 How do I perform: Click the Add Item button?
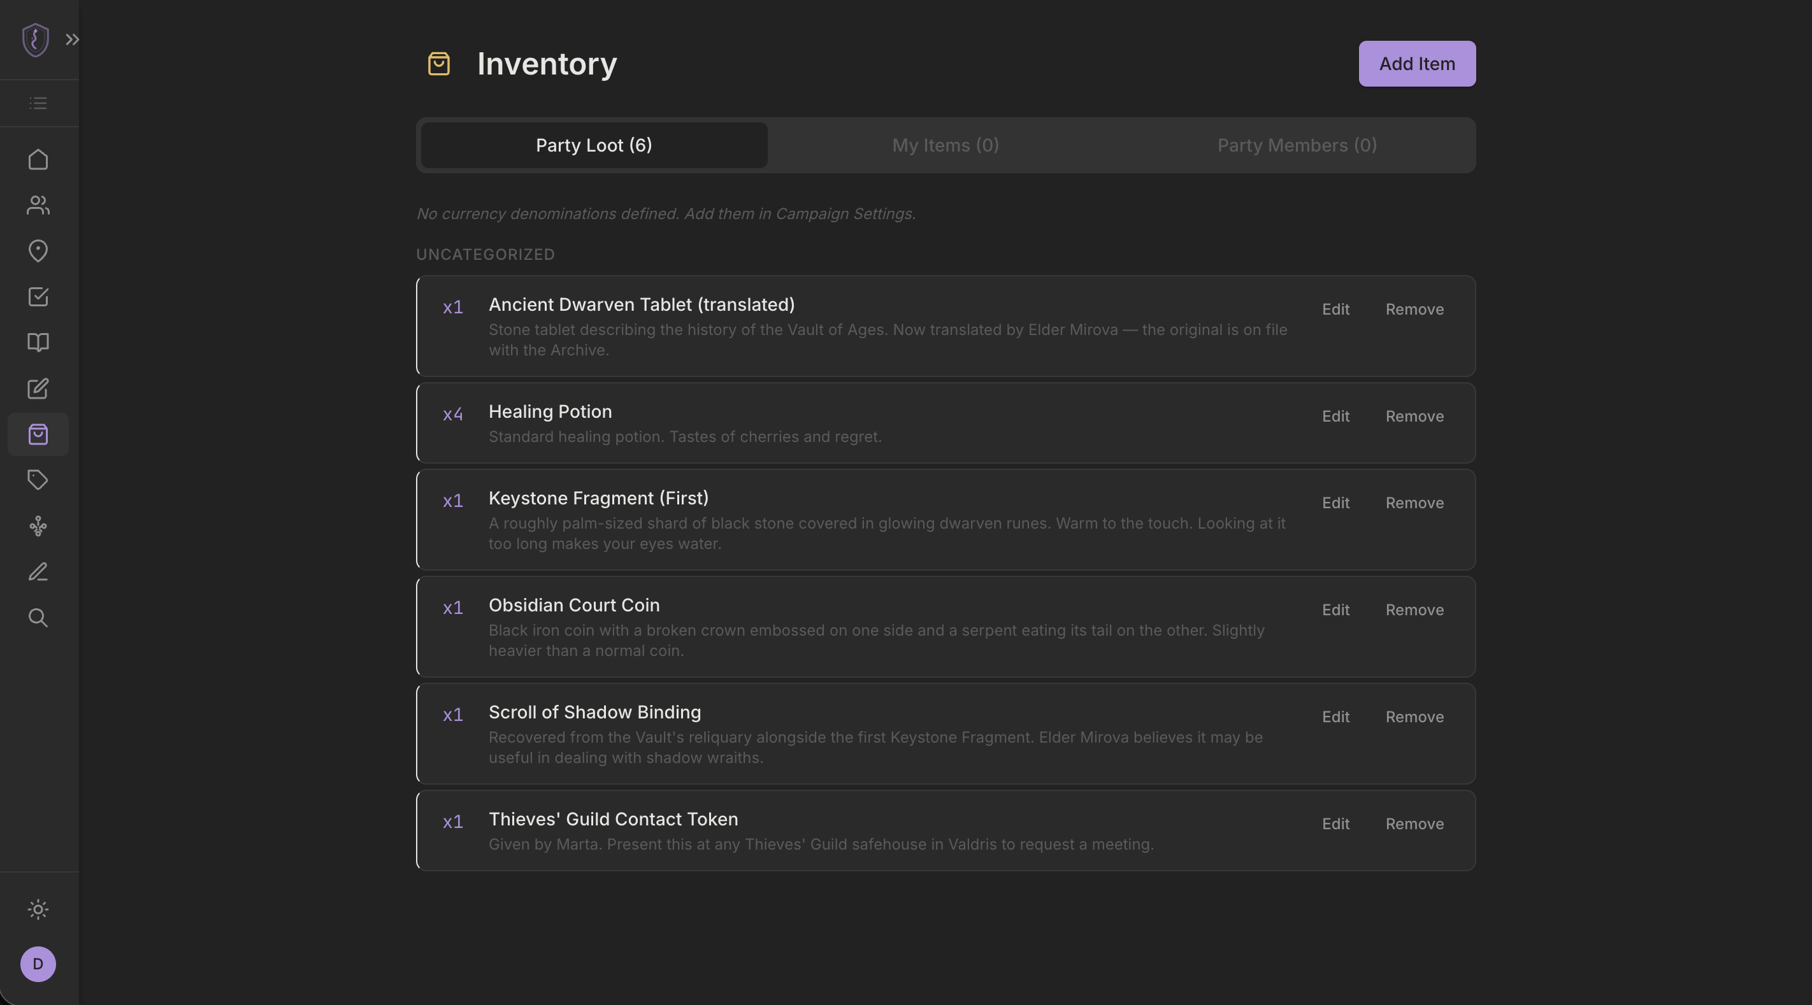(x=1417, y=64)
